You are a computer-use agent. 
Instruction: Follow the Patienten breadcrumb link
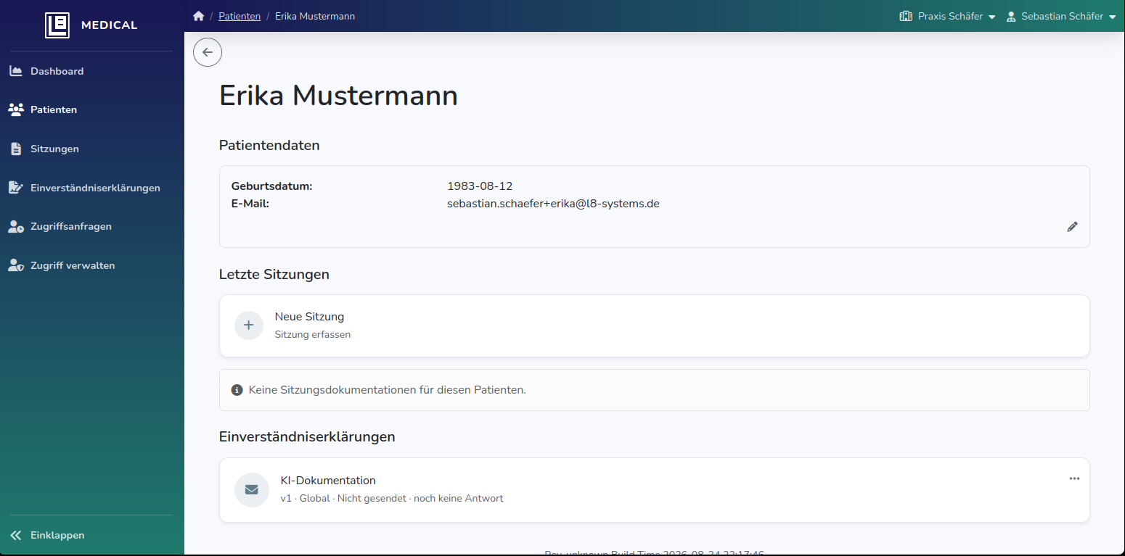click(x=240, y=16)
